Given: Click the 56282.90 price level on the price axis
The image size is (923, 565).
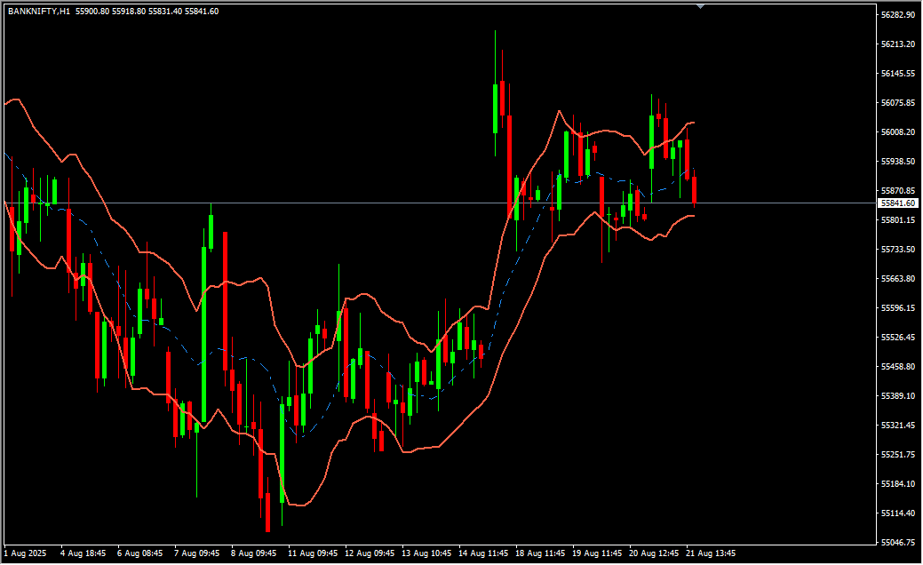Looking at the screenshot, I should click(898, 15).
